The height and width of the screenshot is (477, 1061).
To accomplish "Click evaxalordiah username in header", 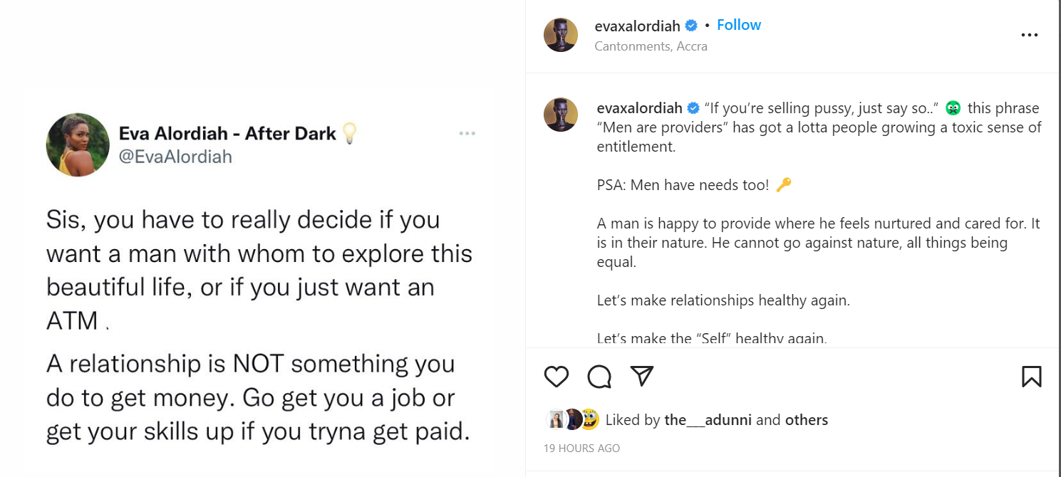I will 637,26.
